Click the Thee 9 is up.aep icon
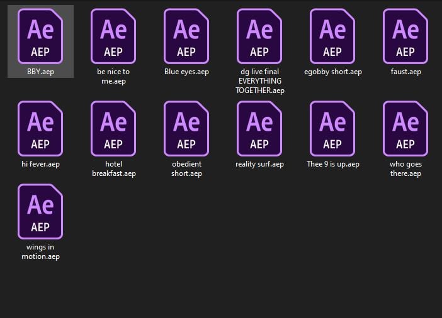 point(332,129)
